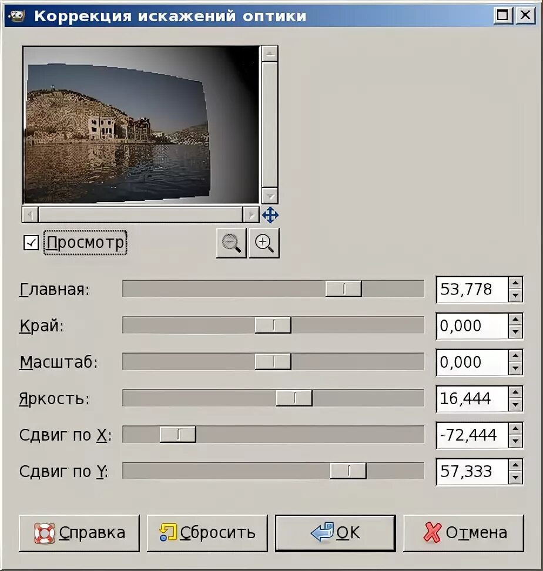Click the Край value field 0,000

[x=472, y=326]
